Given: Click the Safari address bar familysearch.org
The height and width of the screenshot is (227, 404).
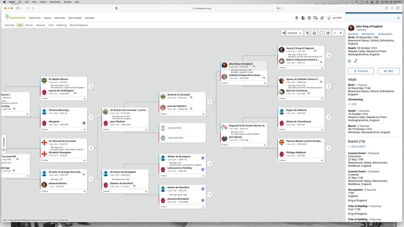Looking at the screenshot, I should coord(202,8).
